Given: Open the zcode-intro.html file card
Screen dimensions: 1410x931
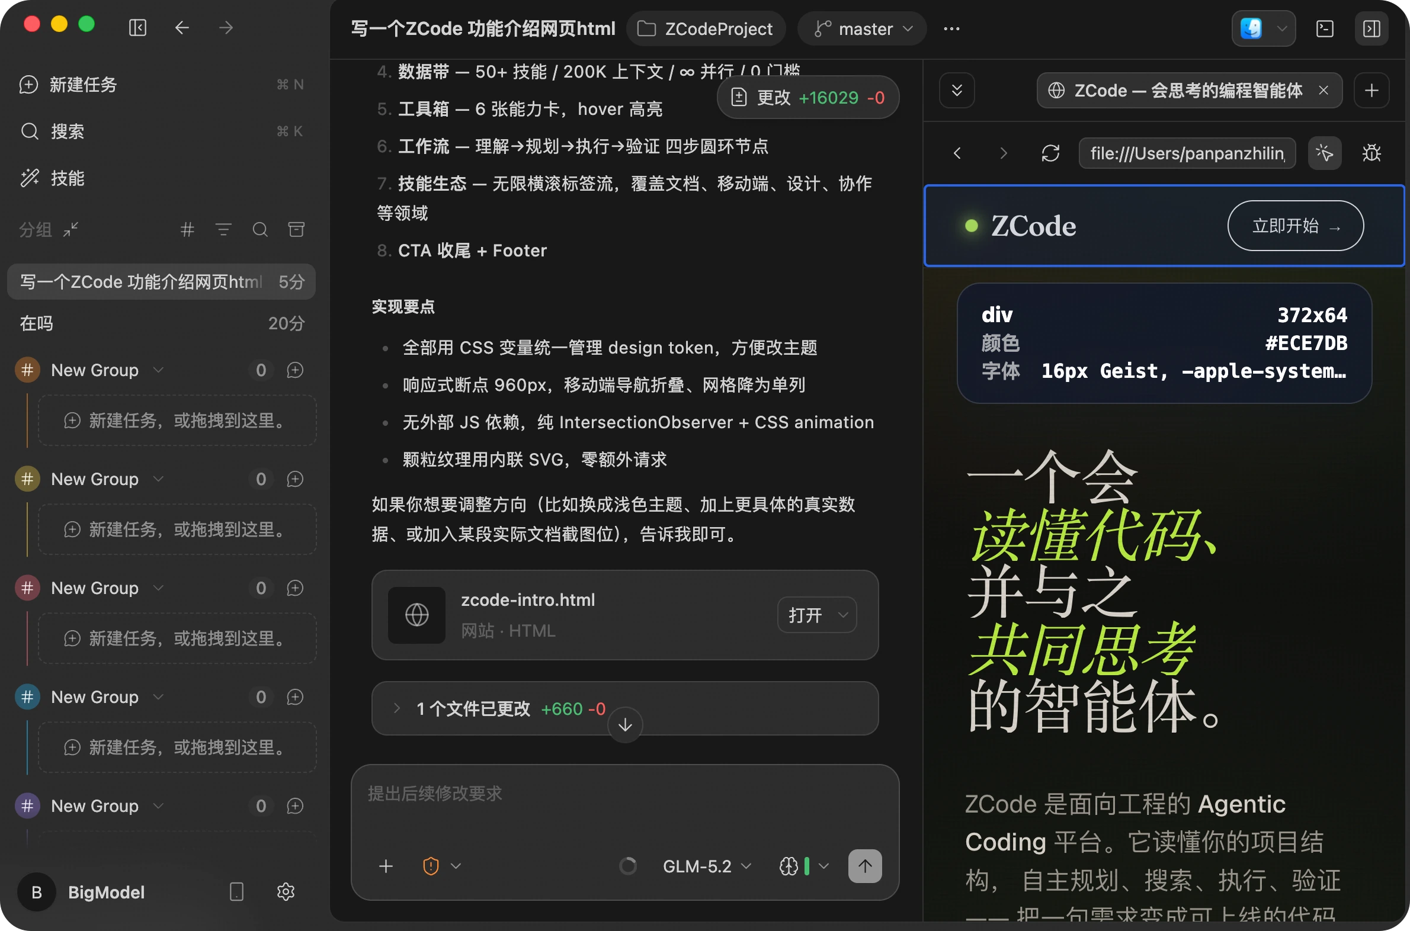Looking at the screenshot, I should coord(625,615).
